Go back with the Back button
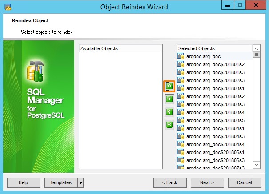The width and height of the screenshot is (269, 194). point(169,182)
